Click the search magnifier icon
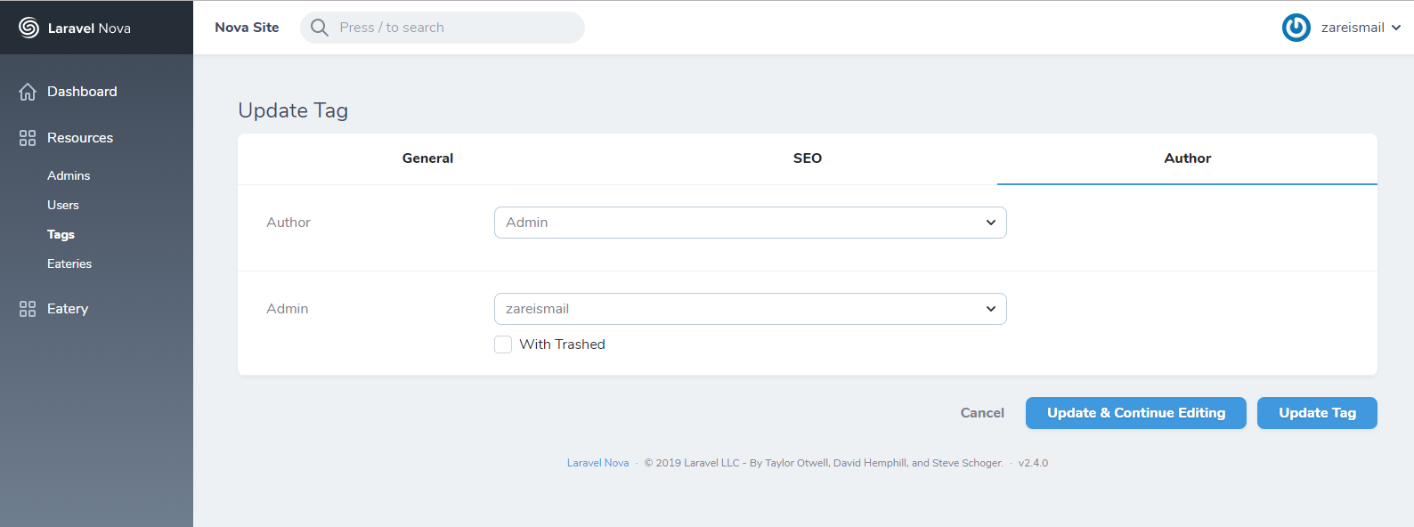 pyautogui.click(x=320, y=28)
